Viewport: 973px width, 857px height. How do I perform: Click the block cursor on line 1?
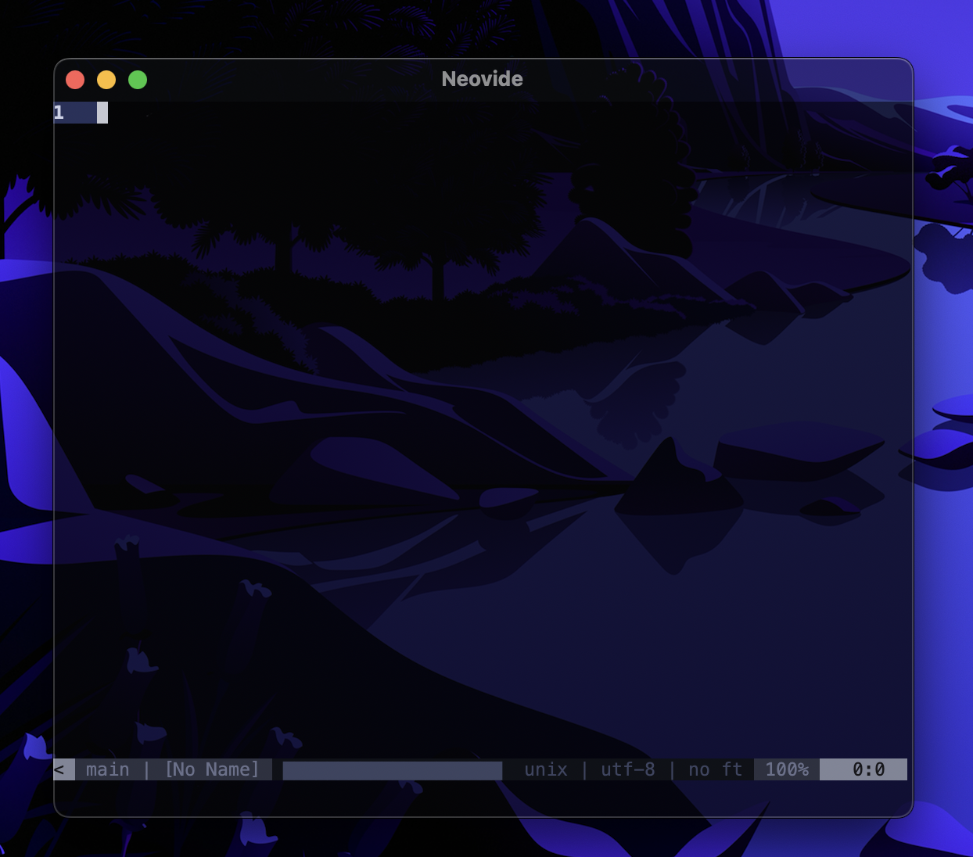[101, 113]
